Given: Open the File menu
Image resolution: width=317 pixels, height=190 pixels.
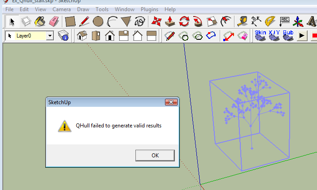Looking at the screenshot, I should 9,9.
